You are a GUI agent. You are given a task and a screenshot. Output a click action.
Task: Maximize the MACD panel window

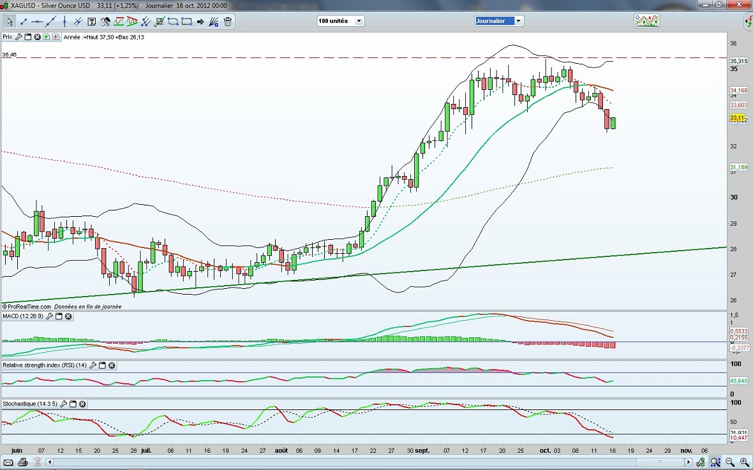pyautogui.click(x=58, y=316)
